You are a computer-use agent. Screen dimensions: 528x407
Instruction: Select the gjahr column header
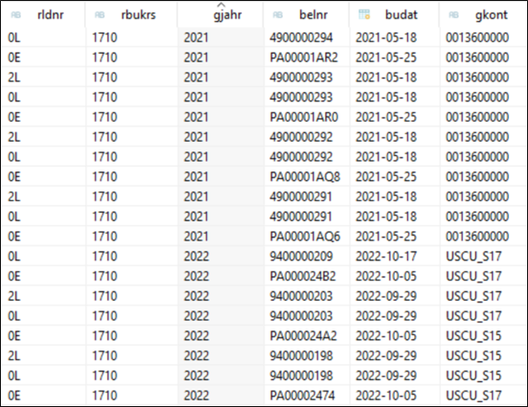pyautogui.click(x=220, y=15)
